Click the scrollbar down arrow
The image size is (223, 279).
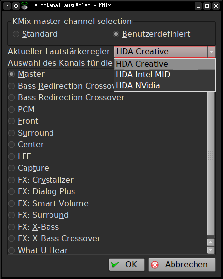click(211, 250)
